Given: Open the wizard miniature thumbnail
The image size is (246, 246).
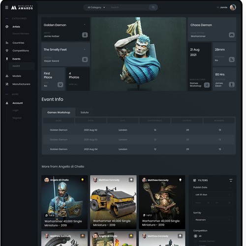Looking at the screenshot, I should click(162, 202).
